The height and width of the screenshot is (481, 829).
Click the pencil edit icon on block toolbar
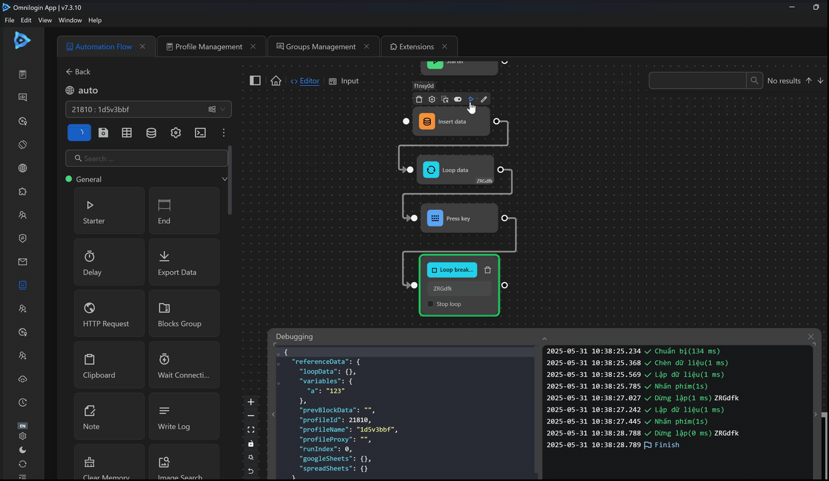[x=484, y=100]
